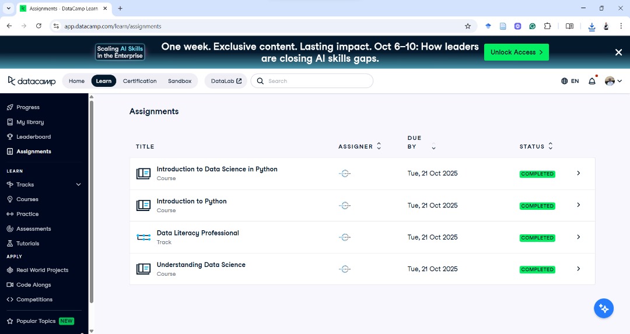Click the globe language icon
The width and height of the screenshot is (630, 334).
(x=564, y=81)
